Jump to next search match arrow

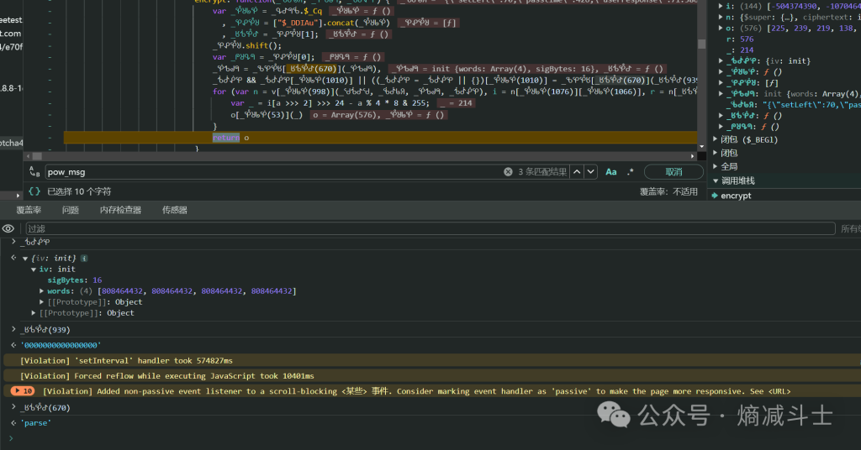coord(591,172)
